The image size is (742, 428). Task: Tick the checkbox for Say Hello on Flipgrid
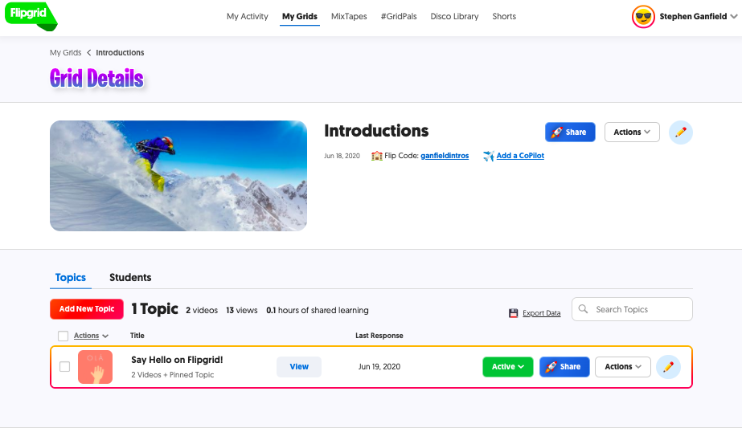coord(65,367)
